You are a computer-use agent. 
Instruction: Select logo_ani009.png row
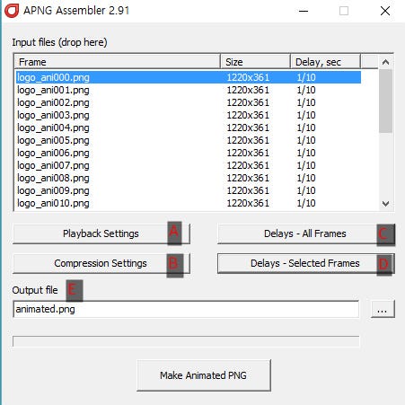[189, 190]
